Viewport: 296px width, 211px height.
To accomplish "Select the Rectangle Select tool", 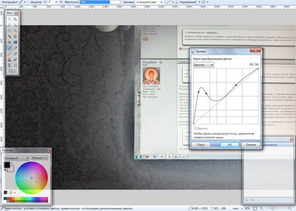I will coord(9,19).
